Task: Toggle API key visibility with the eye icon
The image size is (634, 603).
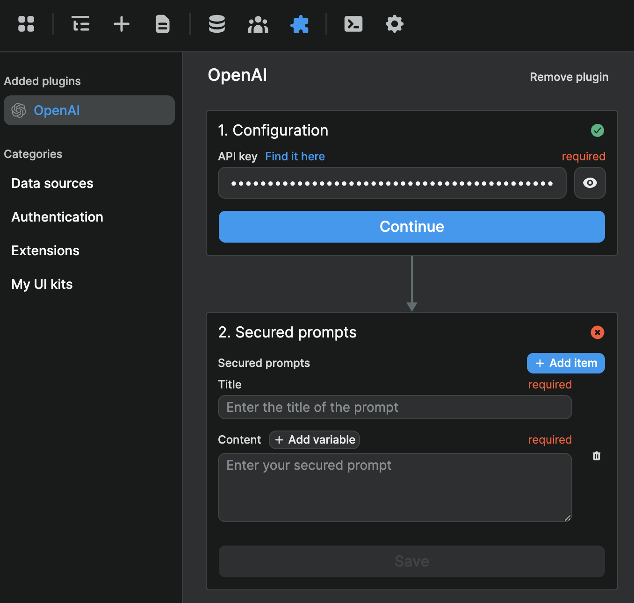Action: (x=590, y=183)
